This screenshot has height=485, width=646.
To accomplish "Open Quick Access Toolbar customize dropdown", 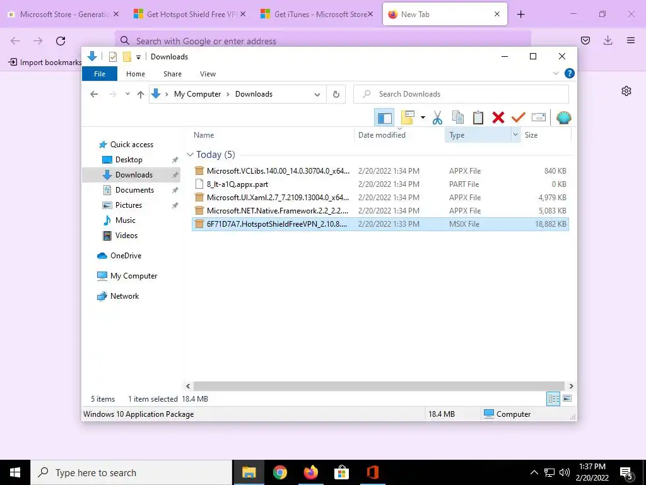I will click(x=138, y=57).
